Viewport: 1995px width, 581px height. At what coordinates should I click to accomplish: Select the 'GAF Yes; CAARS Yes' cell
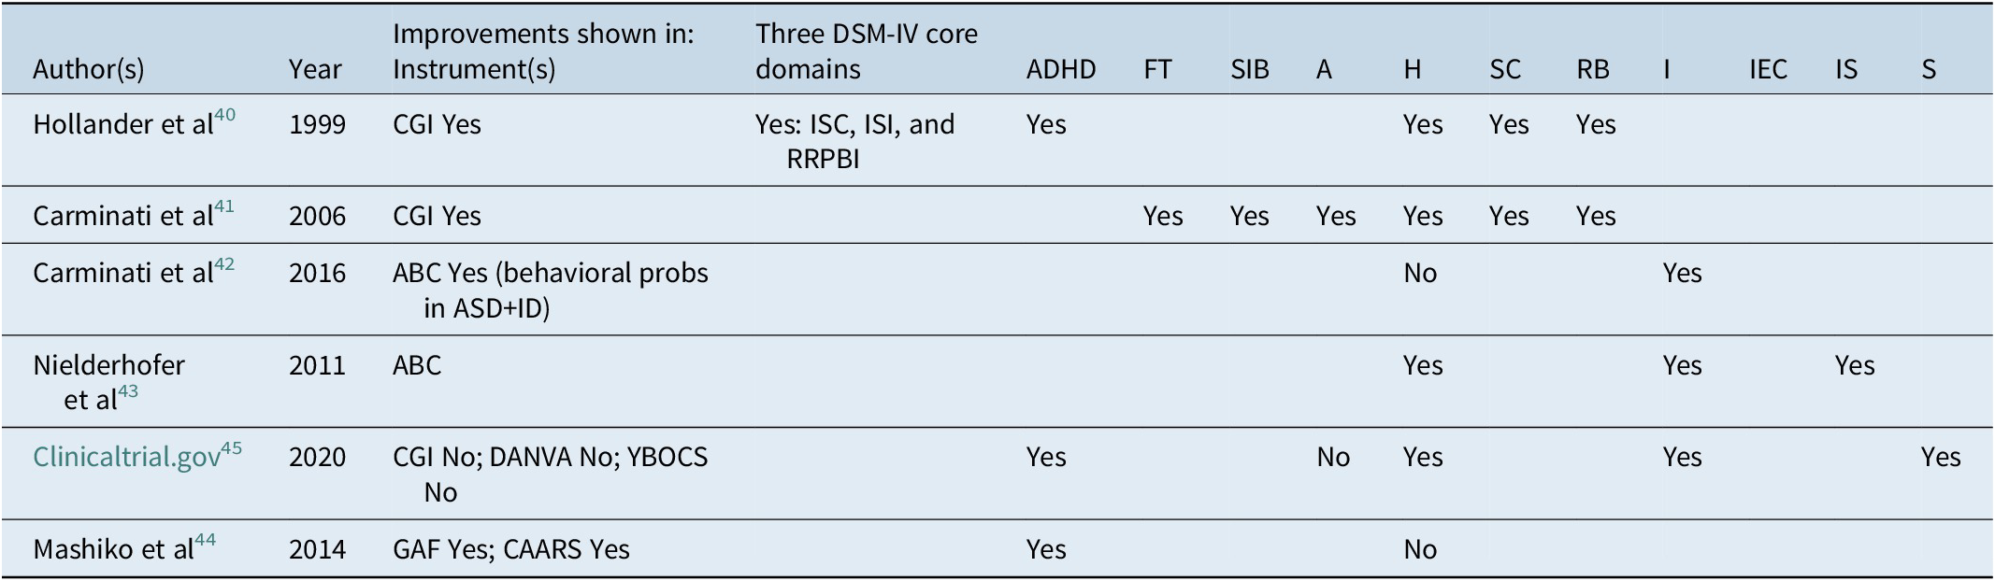tap(510, 549)
